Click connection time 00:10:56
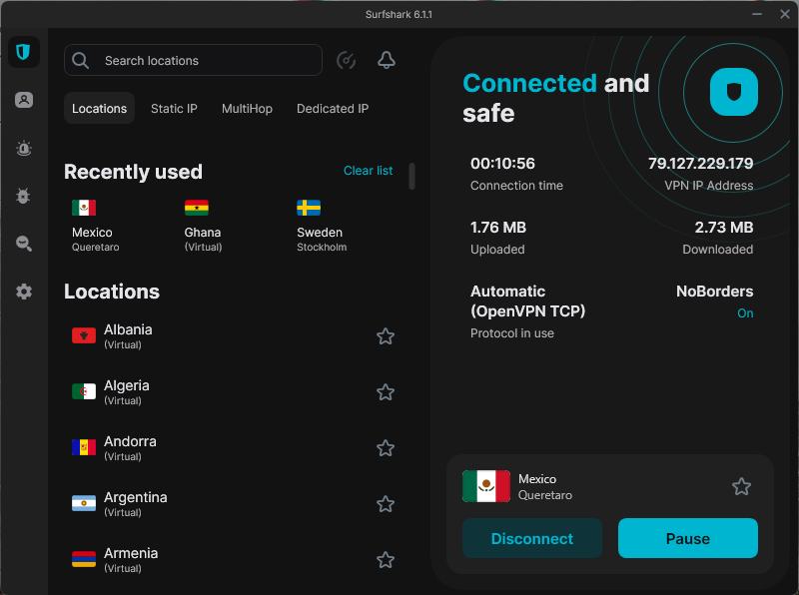 (502, 164)
